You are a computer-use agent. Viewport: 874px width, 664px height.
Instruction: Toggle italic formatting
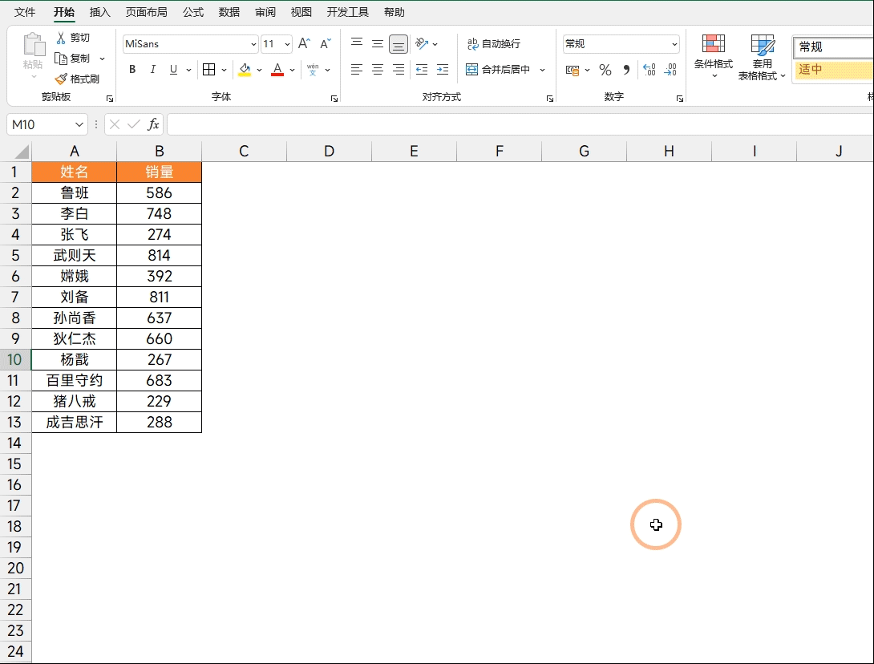click(153, 70)
